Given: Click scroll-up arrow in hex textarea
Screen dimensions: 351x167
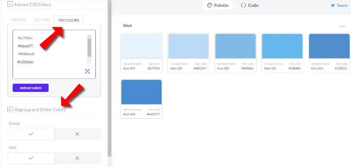Looking at the screenshot, I should click(89, 36).
